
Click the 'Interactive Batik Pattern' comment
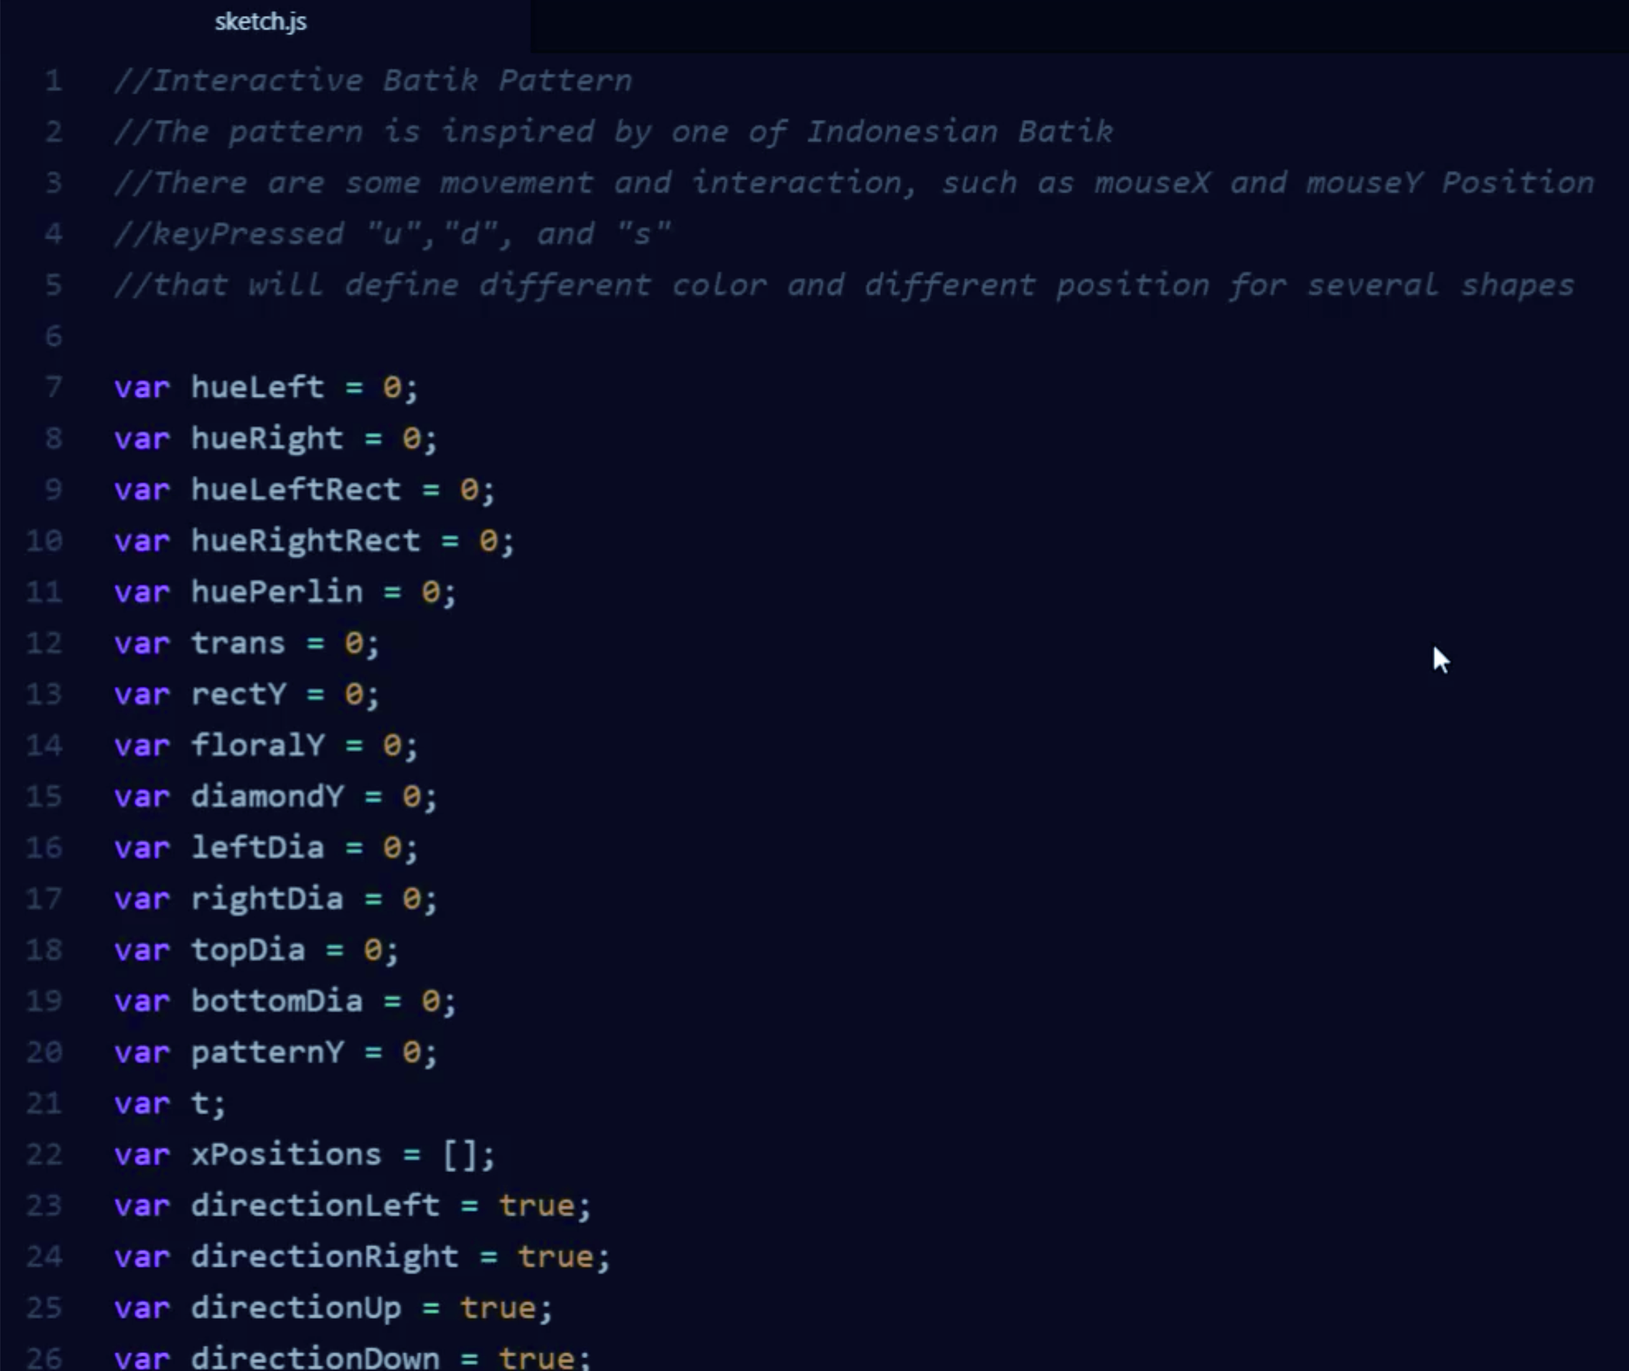373,81
